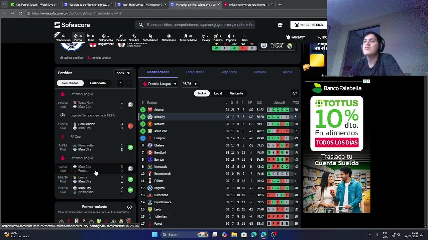The height and width of the screenshot is (240, 428).
Task: Switch to the Calendario toggle
Action: [x=98, y=83]
